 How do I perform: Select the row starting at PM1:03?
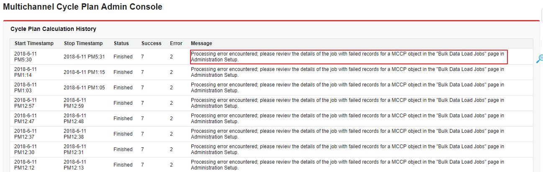point(26,88)
